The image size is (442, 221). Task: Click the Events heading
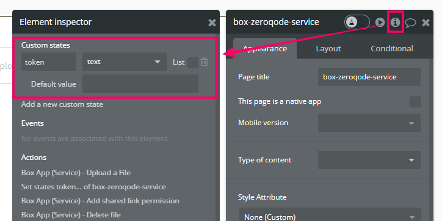(x=32, y=123)
